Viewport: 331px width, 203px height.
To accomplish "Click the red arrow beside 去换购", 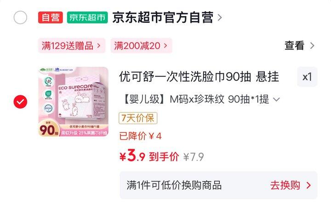I will [x=308, y=185].
